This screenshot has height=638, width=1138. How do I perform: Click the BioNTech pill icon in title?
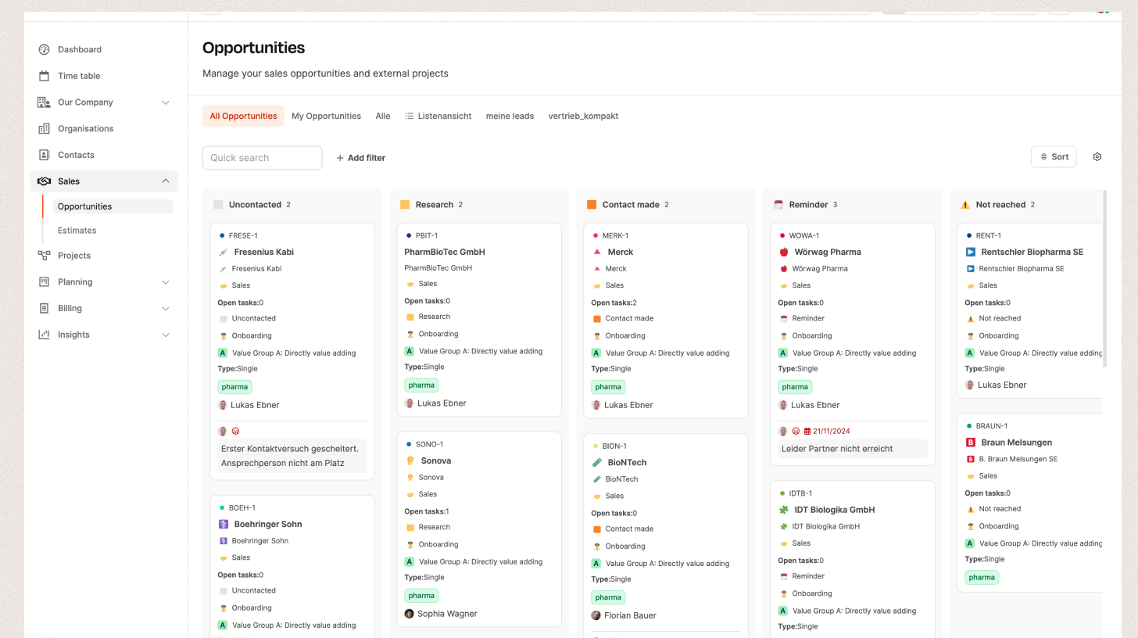pyautogui.click(x=597, y=462)
